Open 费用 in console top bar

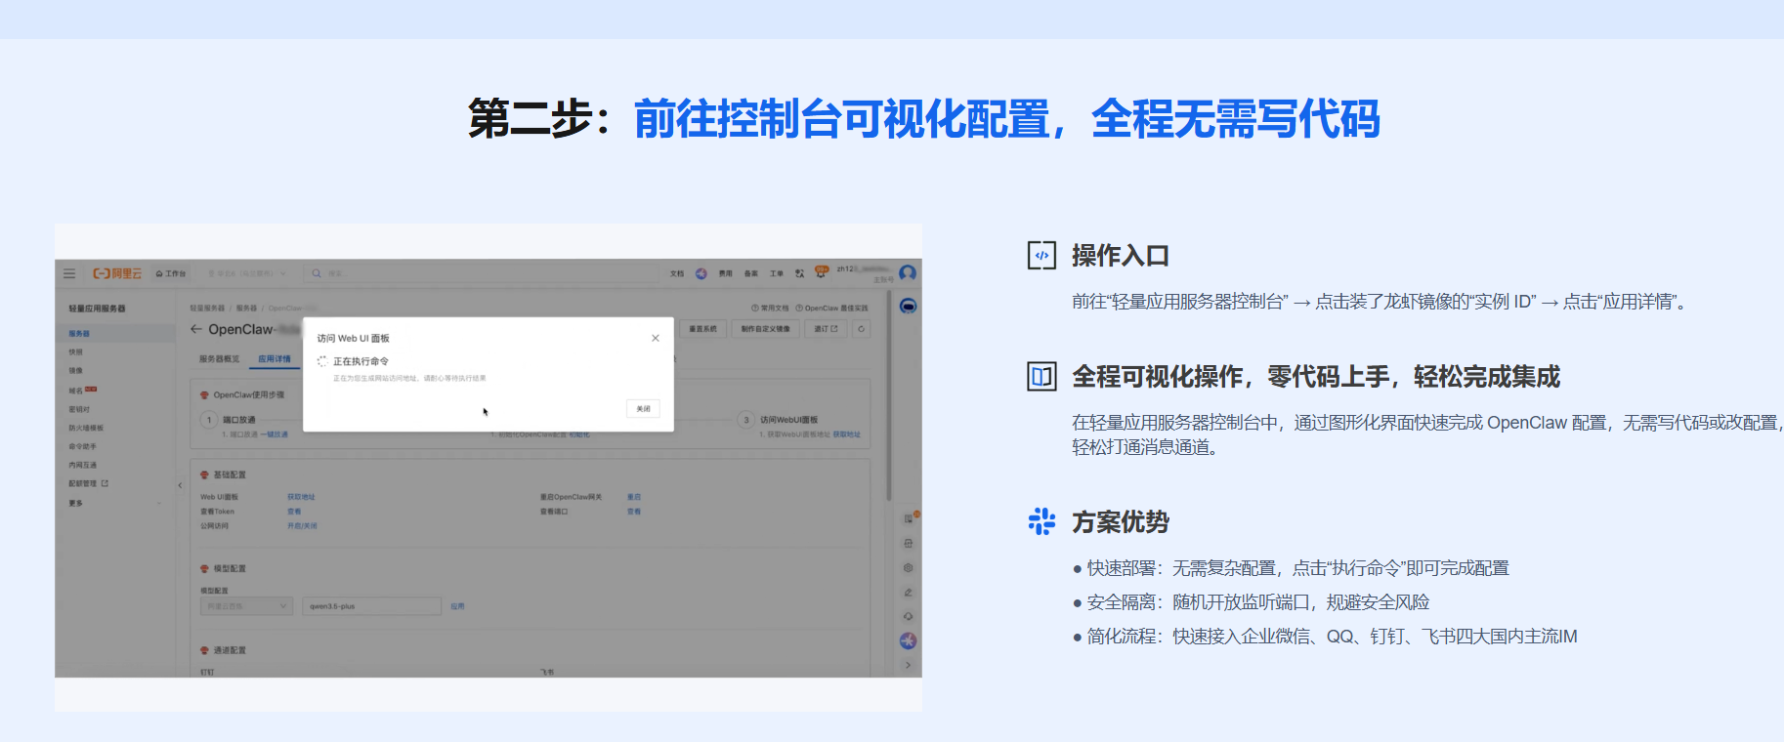[726, 273]
